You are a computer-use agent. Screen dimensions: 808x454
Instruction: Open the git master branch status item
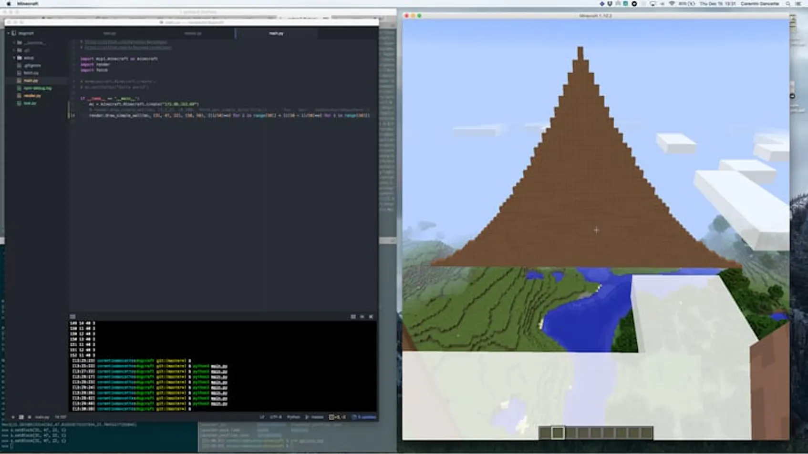pyautogui.click(x=315, y=417)
